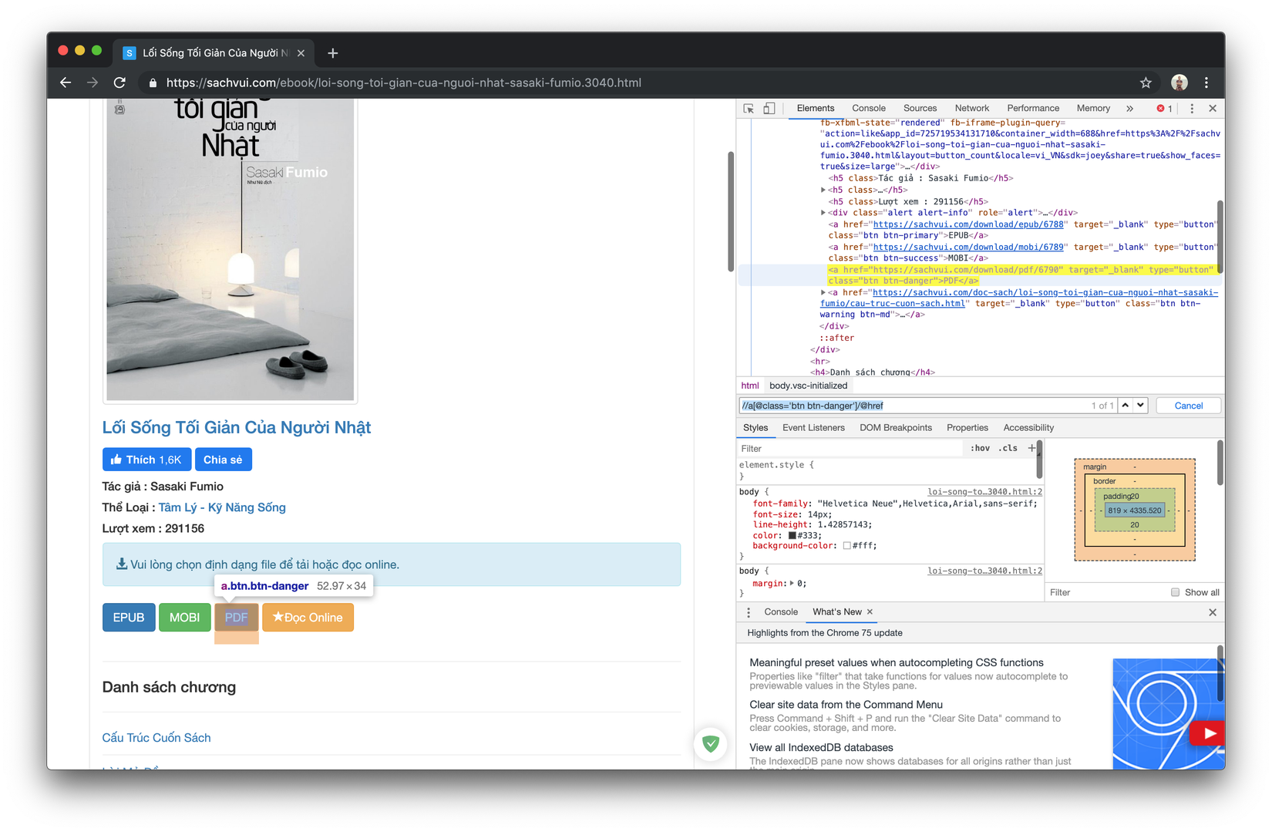Open Chrome's three-dot menu

(x=1206, y=83)
